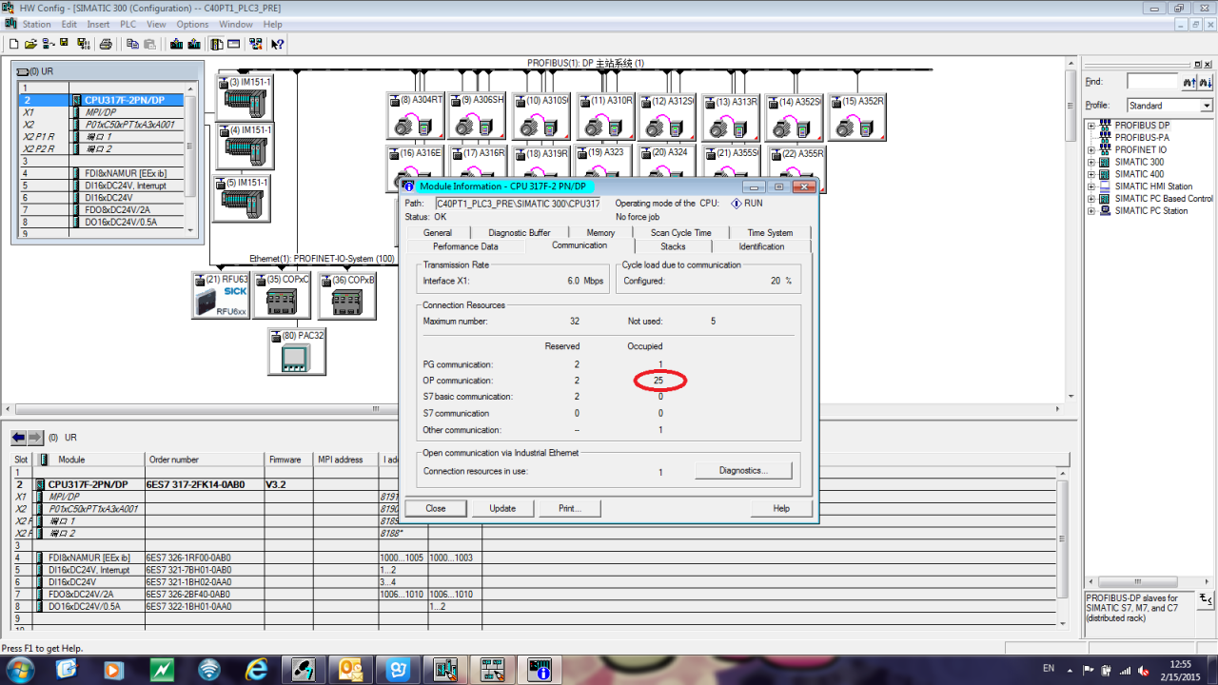Viewport: 1218px width, 685px height.
Task: Click the Paste toolbar icon
Action: tap(149, 44)
